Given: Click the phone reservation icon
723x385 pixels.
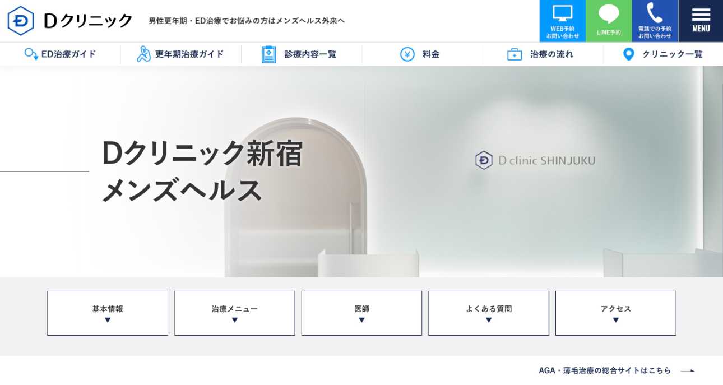Looking at the screenshot, I should click(x=655, y=13).
